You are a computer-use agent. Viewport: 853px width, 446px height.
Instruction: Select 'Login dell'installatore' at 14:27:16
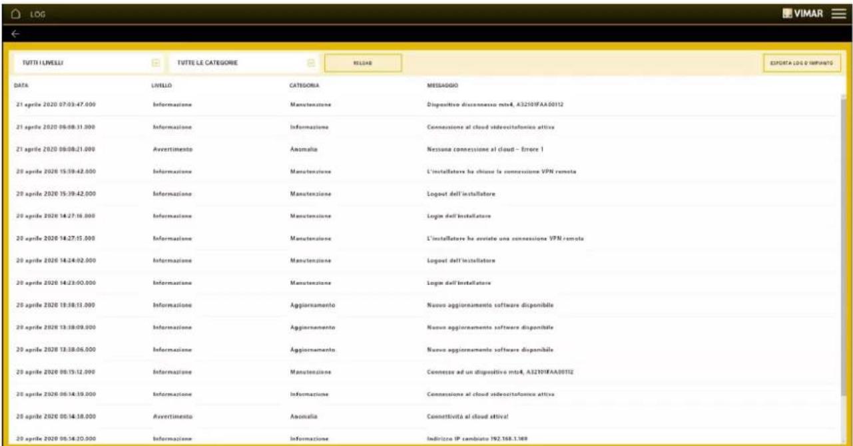pos(460,216)
